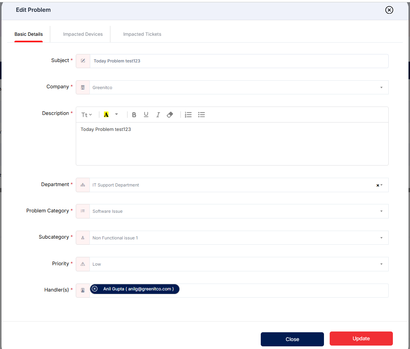Screen dimensions: 410x349
Task: Clear formatting with the eraser icon
Action: pyautogui.click(x=170, y=115)
